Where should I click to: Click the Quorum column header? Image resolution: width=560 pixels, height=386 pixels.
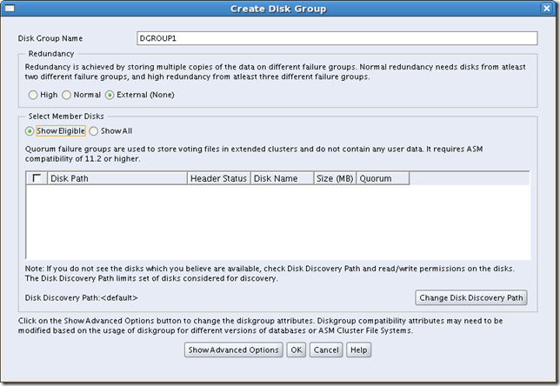pos(383,178)
